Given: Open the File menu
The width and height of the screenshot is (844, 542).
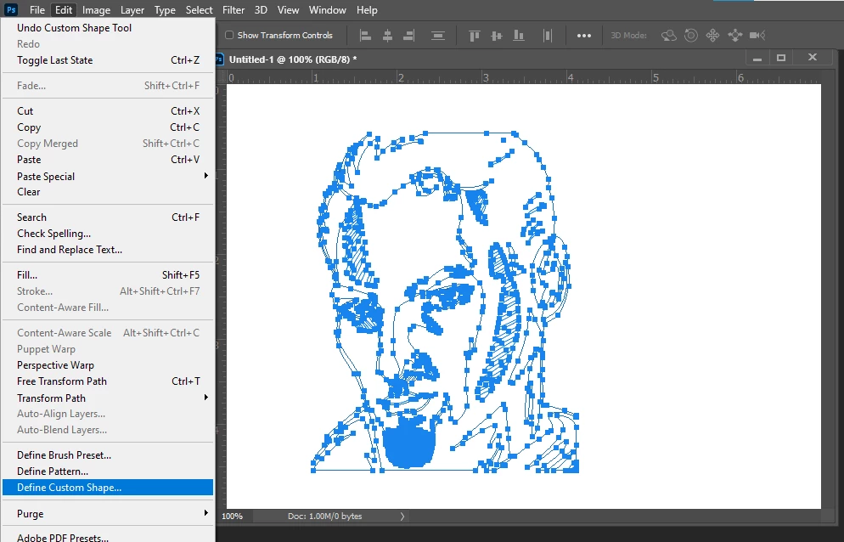Looking at the screenshot, I should (37, 9).
